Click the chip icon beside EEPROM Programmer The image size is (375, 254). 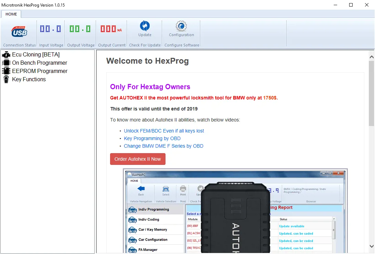pos(6,71)
